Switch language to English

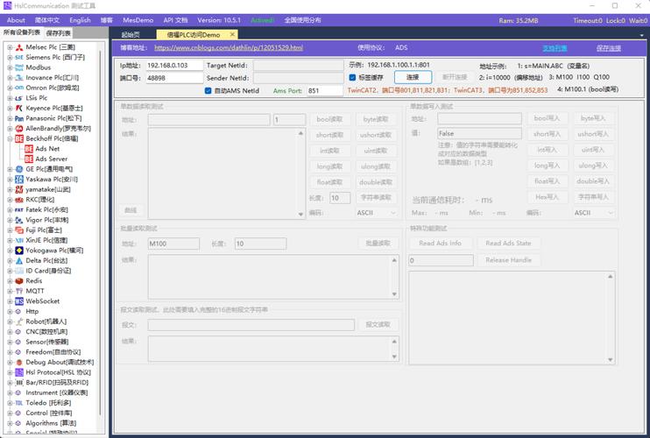[x=80, y=20]
